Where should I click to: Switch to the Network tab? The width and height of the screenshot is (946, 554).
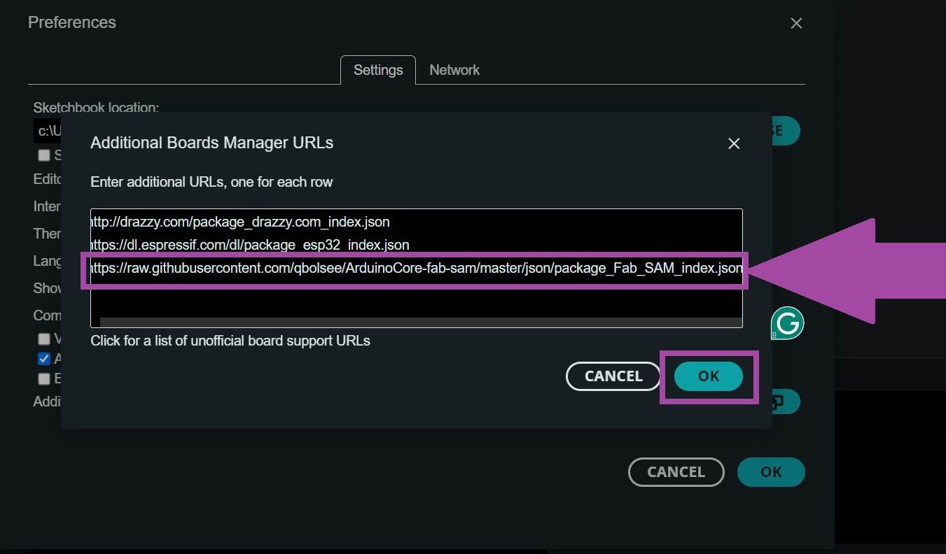pyautogui.click(x=454, y=70)
